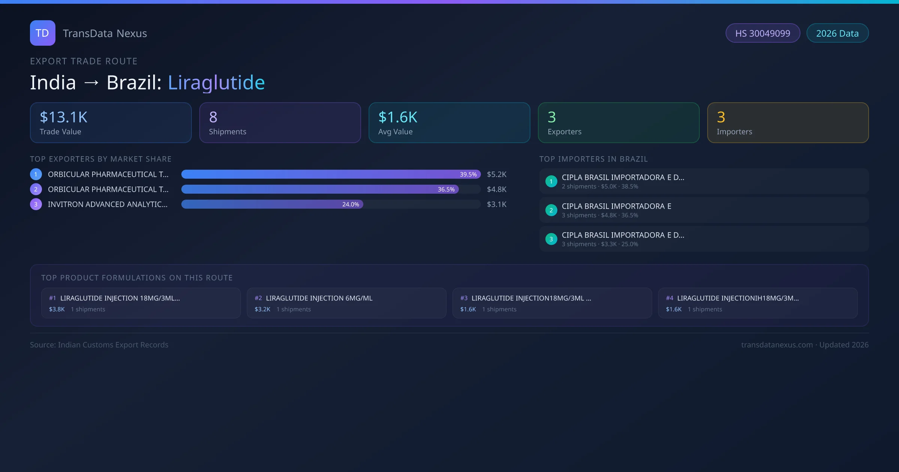Open #4 Liraglutide InjectionIH18MG/3M formulation card
Viewport: 899px width, 472px height.
757,303
